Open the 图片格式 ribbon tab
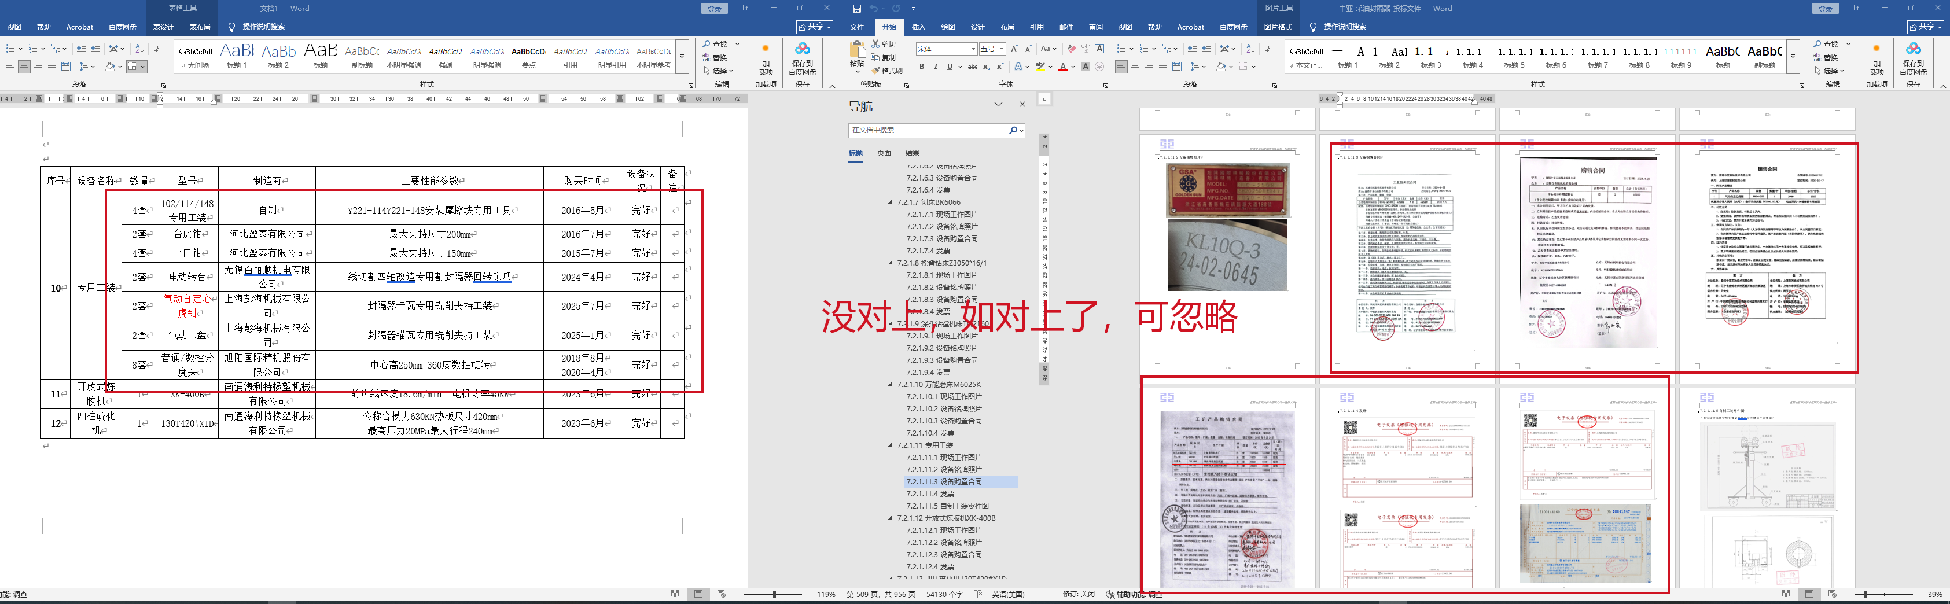The image size is (1950, 604). 1278,27
